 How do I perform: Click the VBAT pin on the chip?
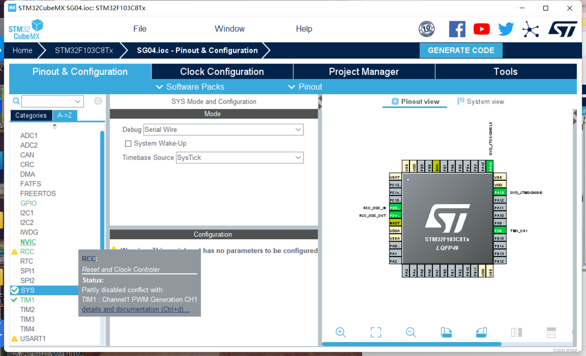395,177
